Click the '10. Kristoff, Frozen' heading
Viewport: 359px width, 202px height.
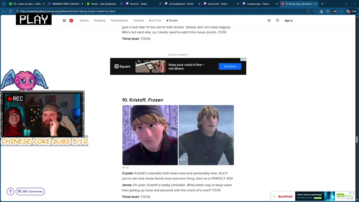click(x=142, y=100)
